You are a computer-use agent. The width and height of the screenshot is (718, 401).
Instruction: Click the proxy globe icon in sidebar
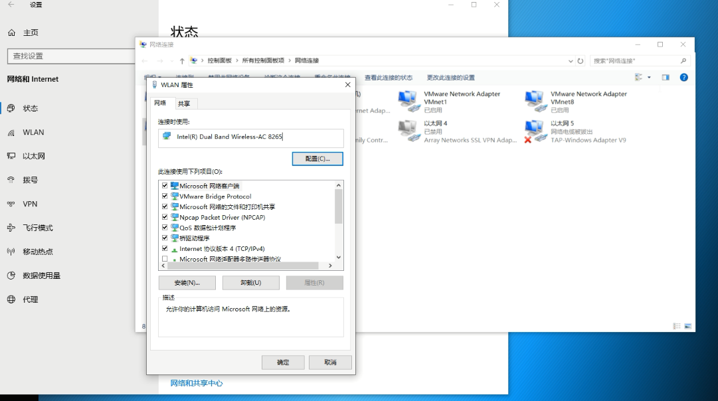pos(11,299)
